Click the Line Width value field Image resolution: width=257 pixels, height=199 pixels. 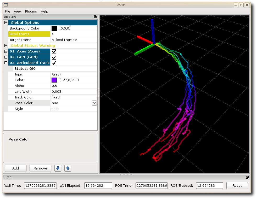(73, 92)
